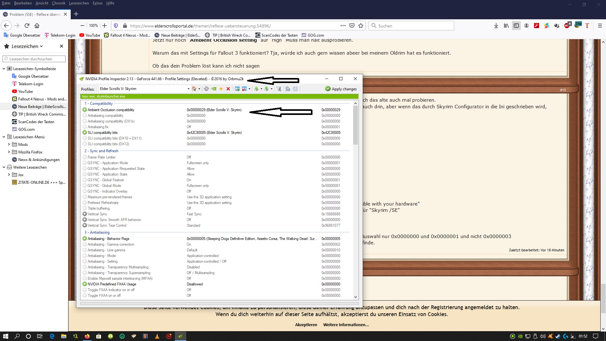Click Akzeptieren in the cookie notice

[x=306, y=325]
